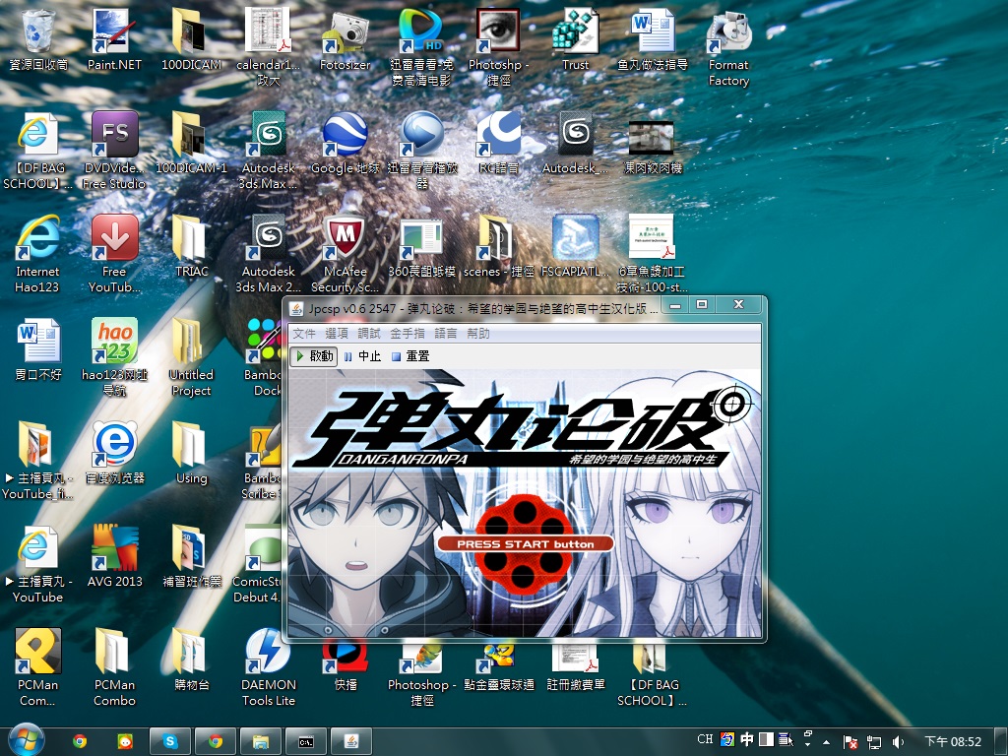Select the Paint.NET desktop shortcut
The height and width of the screenshot is (756, 1008).
[x=114, y=39]
